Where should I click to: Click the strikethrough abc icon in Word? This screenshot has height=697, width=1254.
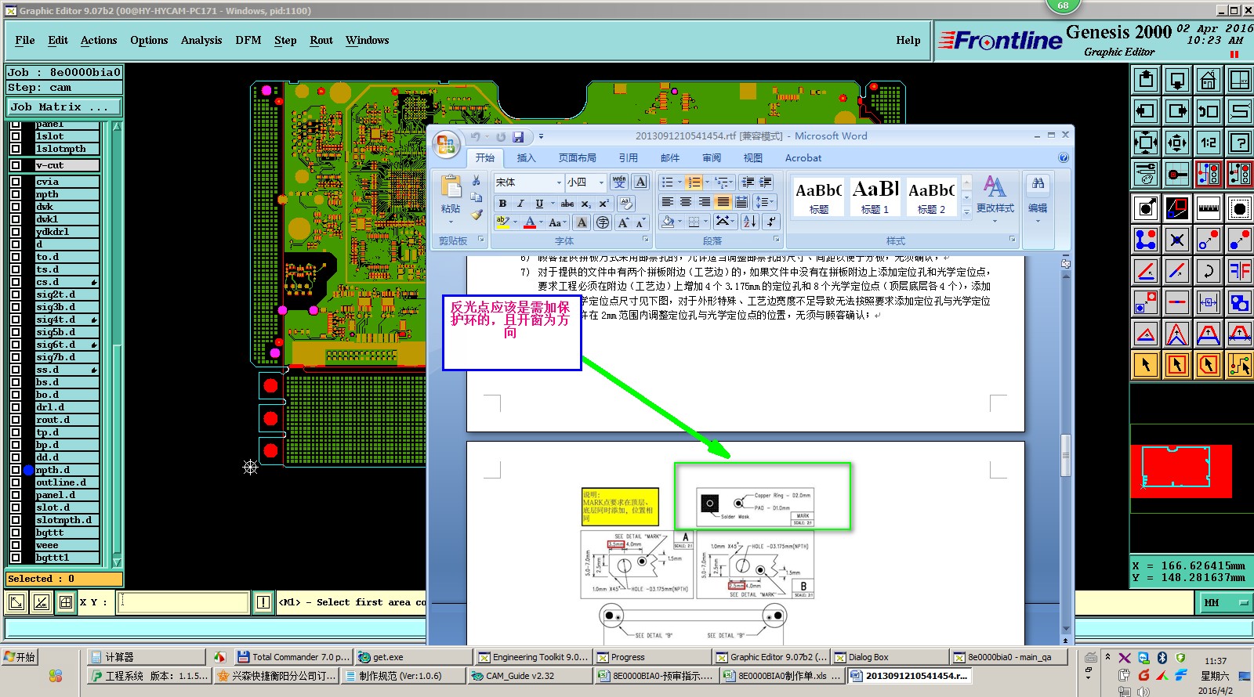[567, 204]
